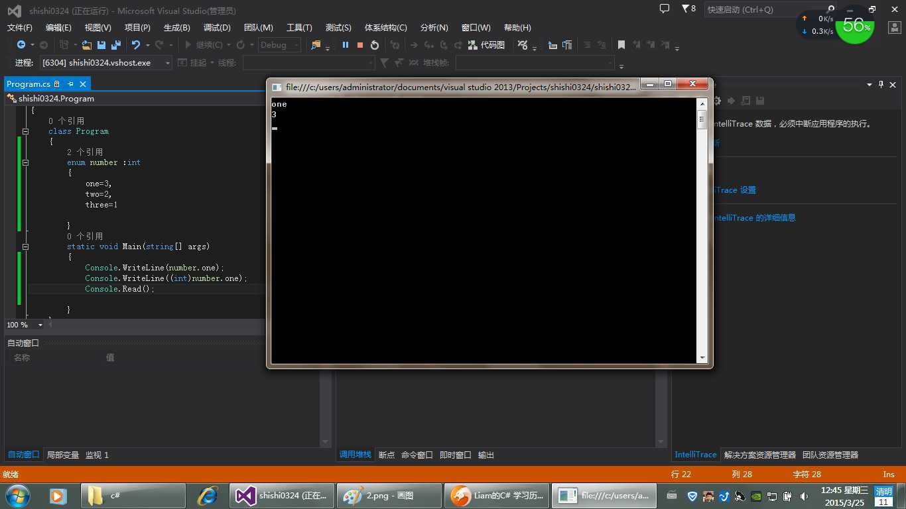Switch to the 解决方案资源管理器 tab
The image size is (906, 509).
coord(760,455)
